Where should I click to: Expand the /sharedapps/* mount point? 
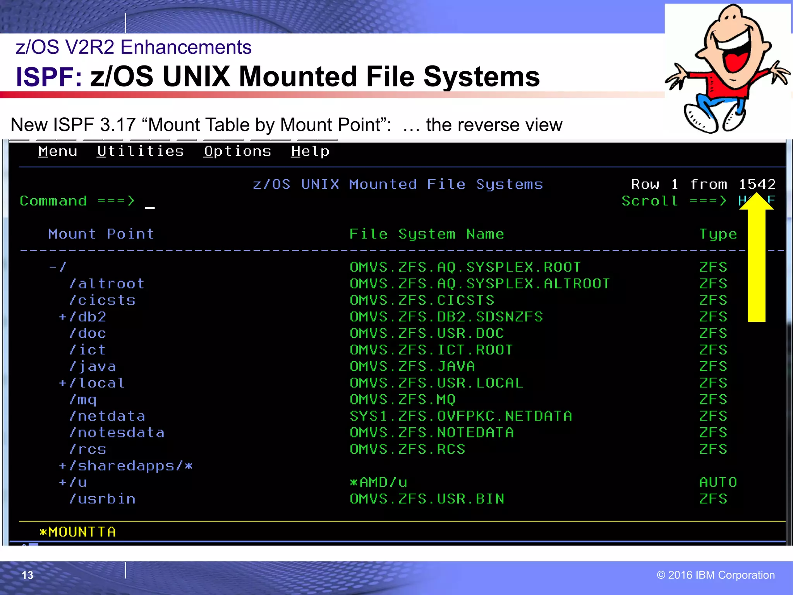pos(63,466)
